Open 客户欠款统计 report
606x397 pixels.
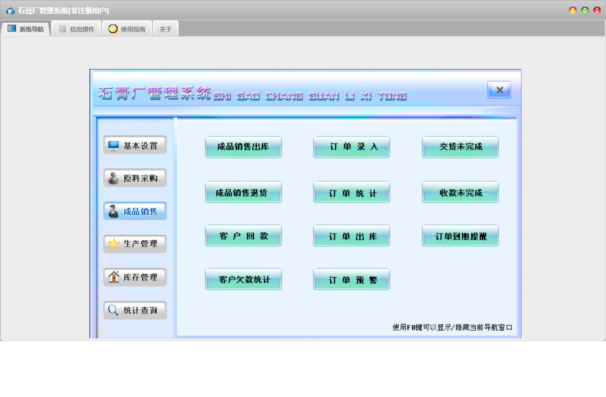click(x=243, y=279)
